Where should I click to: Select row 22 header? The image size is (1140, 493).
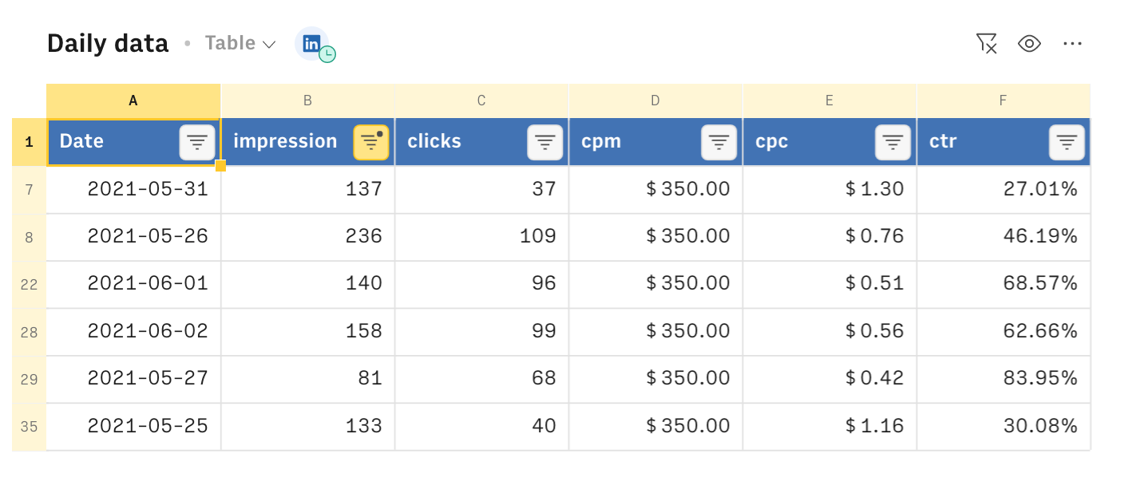pyautogui.click(x=29, y=284)
